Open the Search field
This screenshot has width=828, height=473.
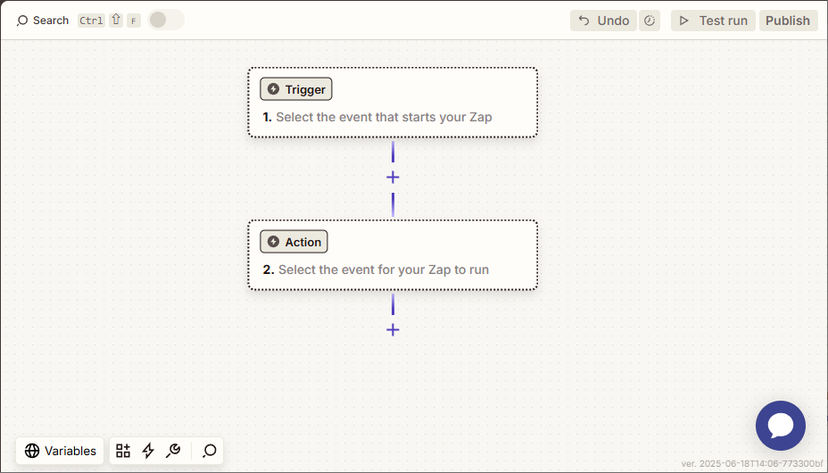pos(42,21)
